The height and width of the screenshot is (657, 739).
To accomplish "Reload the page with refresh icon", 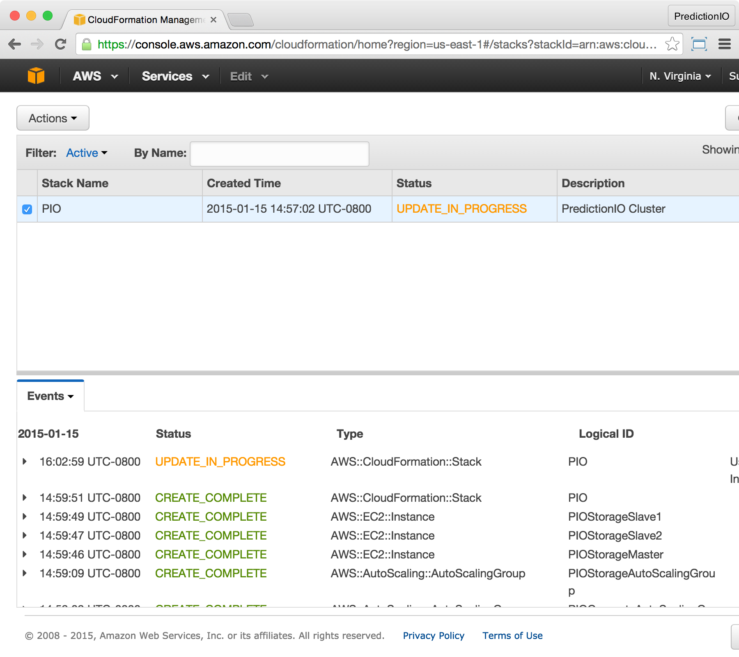I will [x=61, y=44].
